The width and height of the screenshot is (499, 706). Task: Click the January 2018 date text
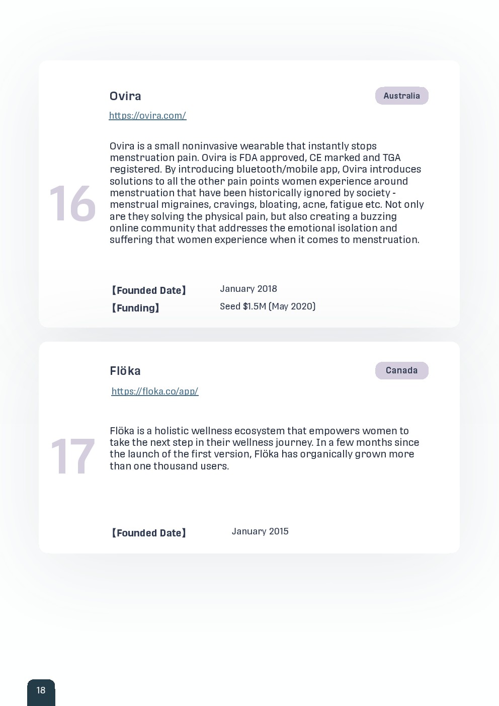point(248,289)
